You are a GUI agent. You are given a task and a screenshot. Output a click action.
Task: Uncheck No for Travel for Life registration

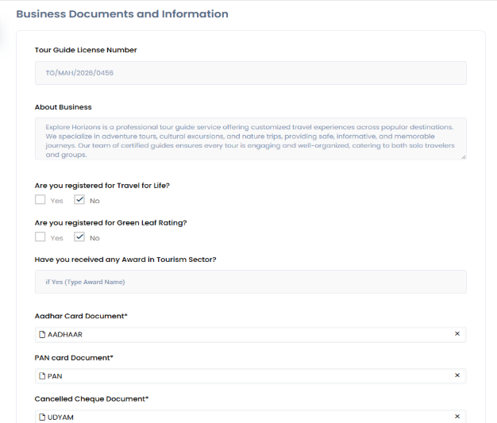point(79,200)
